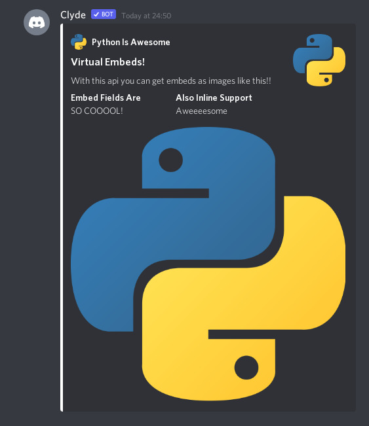Click the Clyde username

click(73, 15)
